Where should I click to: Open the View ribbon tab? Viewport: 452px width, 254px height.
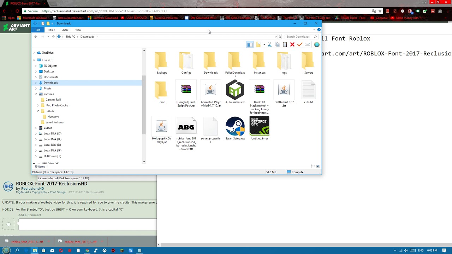point(78,30)
